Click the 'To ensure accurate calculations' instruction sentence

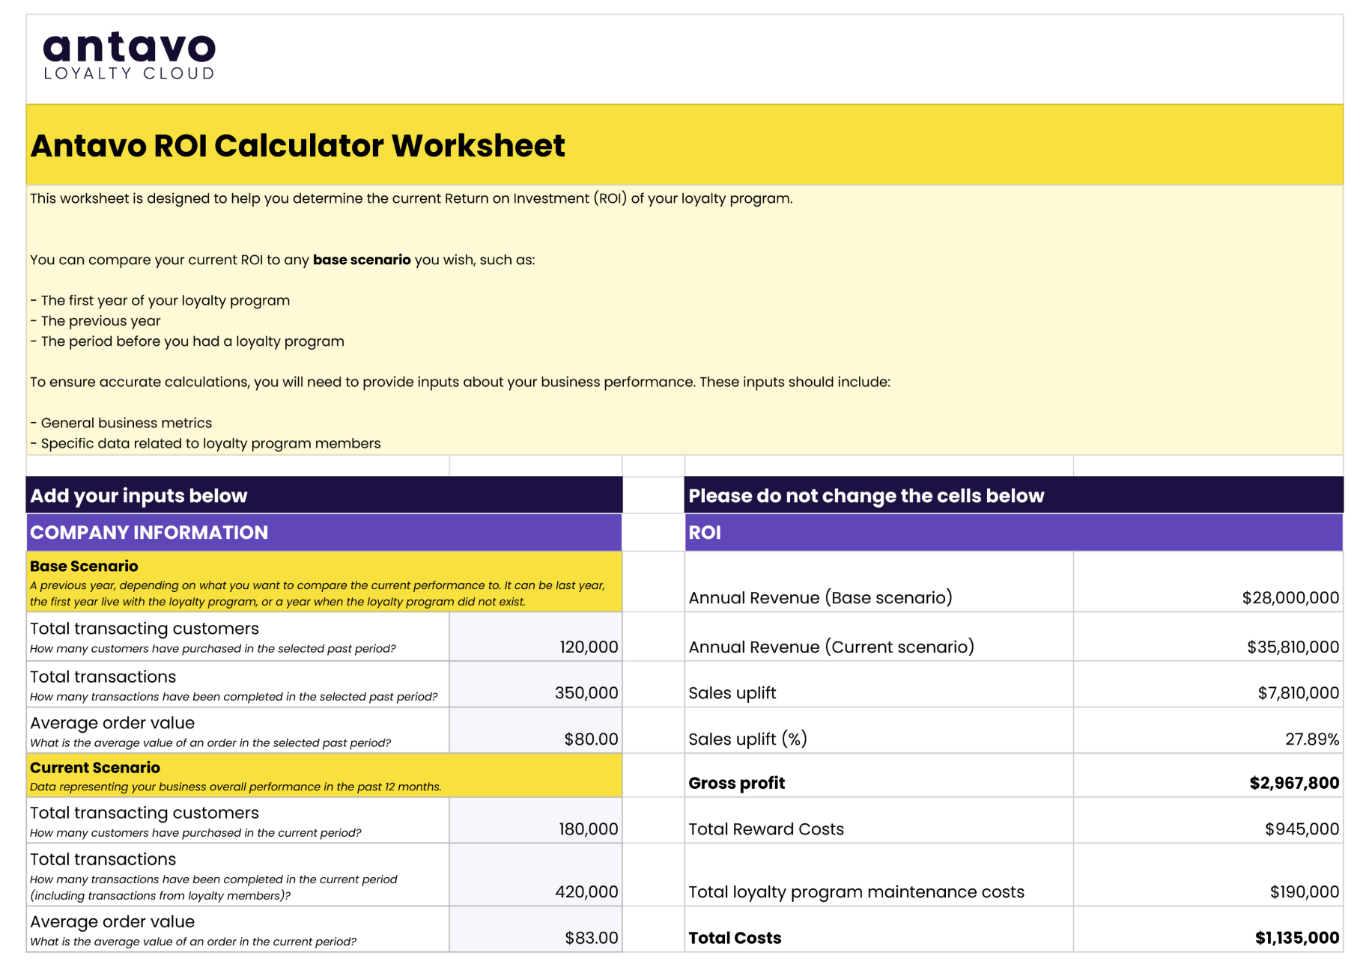point(460,382)
